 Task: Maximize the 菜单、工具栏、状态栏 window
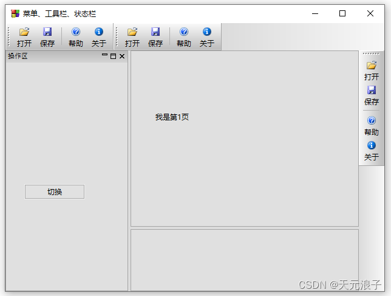tap(342, 13)
